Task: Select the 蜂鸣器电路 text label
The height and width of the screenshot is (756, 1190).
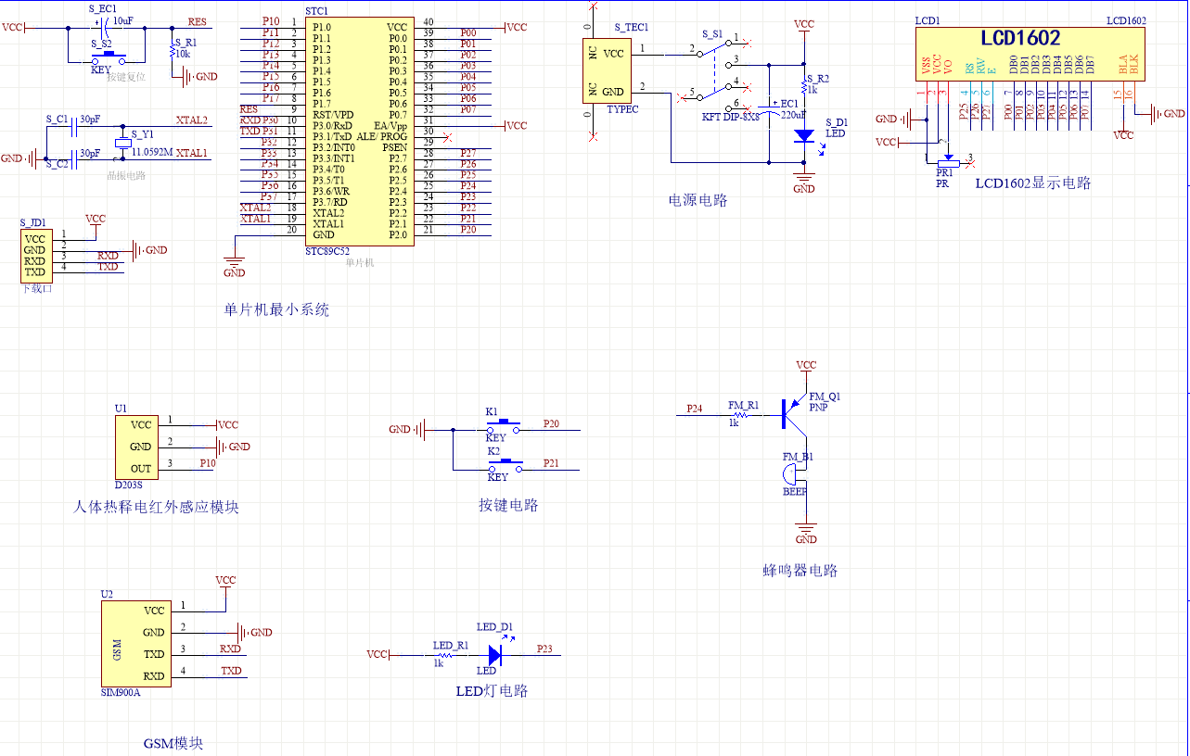Action: (800, 571)
